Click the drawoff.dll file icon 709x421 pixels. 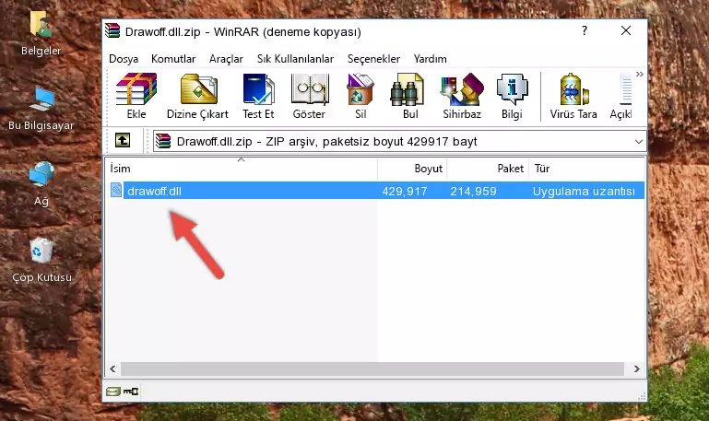[116, 190]
